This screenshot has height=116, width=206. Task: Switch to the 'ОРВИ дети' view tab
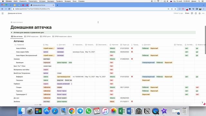click(x=45, y=36)
